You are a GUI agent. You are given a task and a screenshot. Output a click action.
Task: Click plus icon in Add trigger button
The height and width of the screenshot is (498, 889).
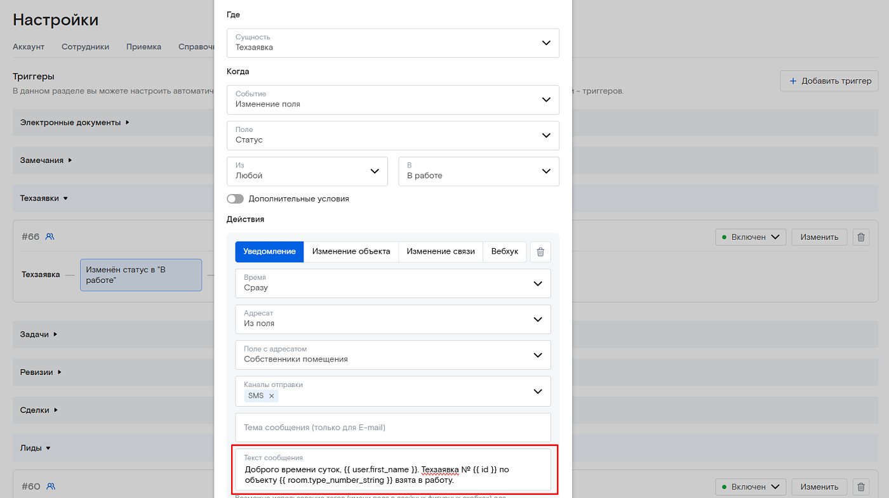(x=792, y=81)
